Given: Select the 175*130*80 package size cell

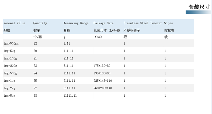Looking at the screenshot, I should 102,66.
